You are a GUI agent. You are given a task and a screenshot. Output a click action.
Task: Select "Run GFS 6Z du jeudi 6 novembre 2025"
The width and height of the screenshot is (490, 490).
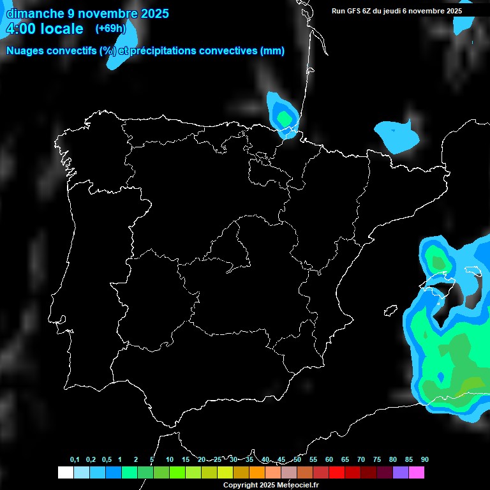[397, 11]
